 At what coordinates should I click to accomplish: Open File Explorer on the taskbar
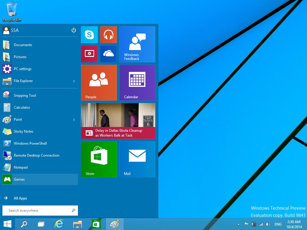tap(77, 224)
